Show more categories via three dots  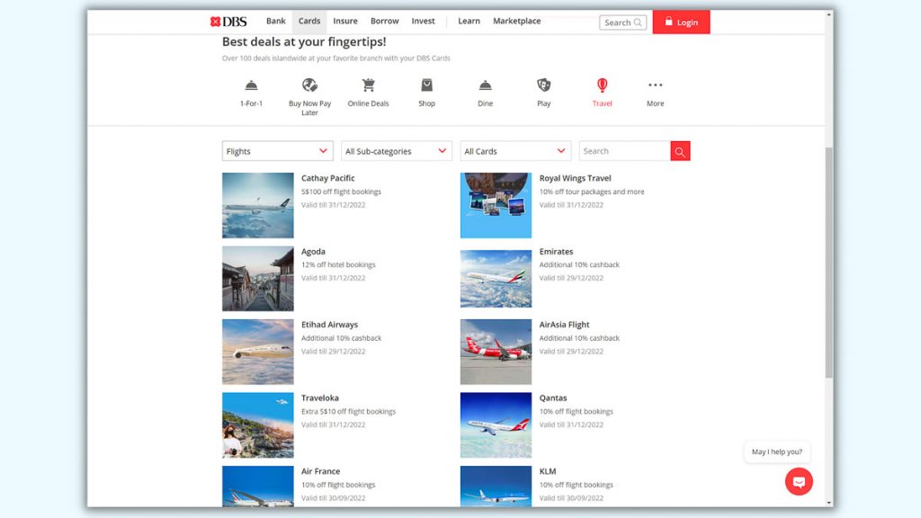[x=656, y=85]
